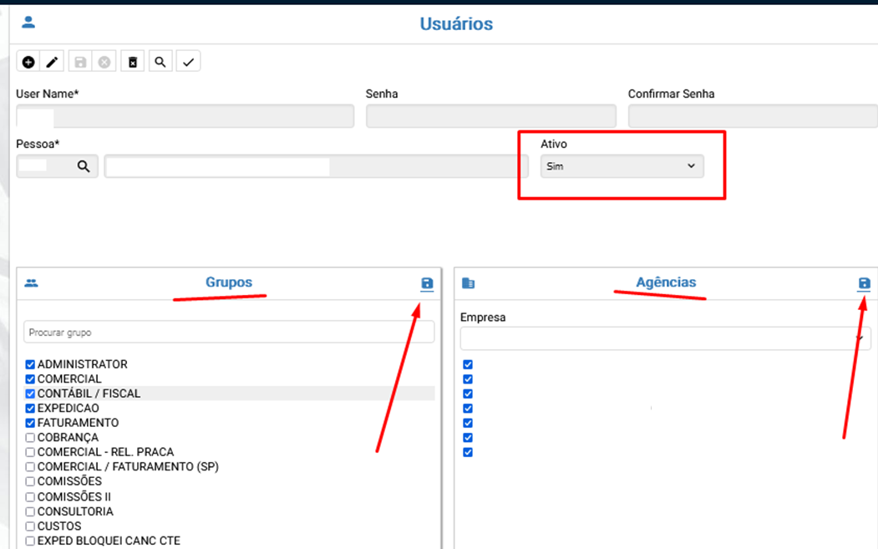Save groups using the Grupos disk icon
Screen dimensions: 878x549
pos(427,284)
